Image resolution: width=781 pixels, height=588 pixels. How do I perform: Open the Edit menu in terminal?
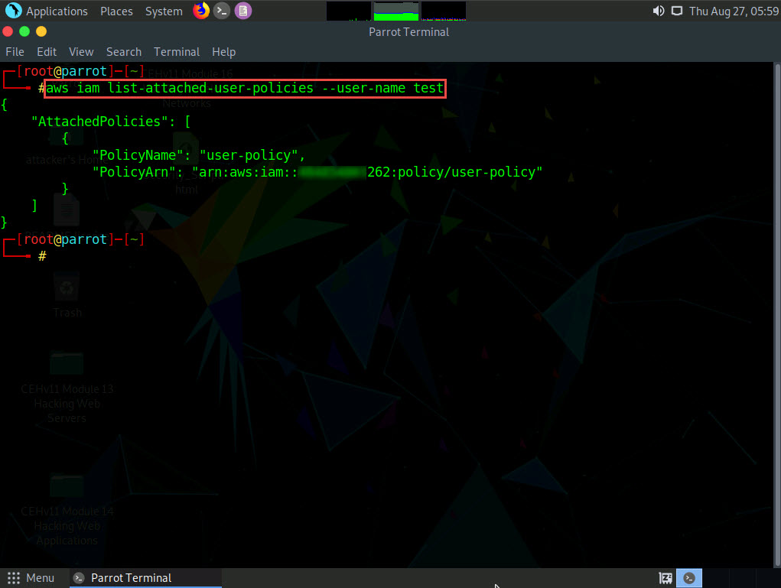47,52
